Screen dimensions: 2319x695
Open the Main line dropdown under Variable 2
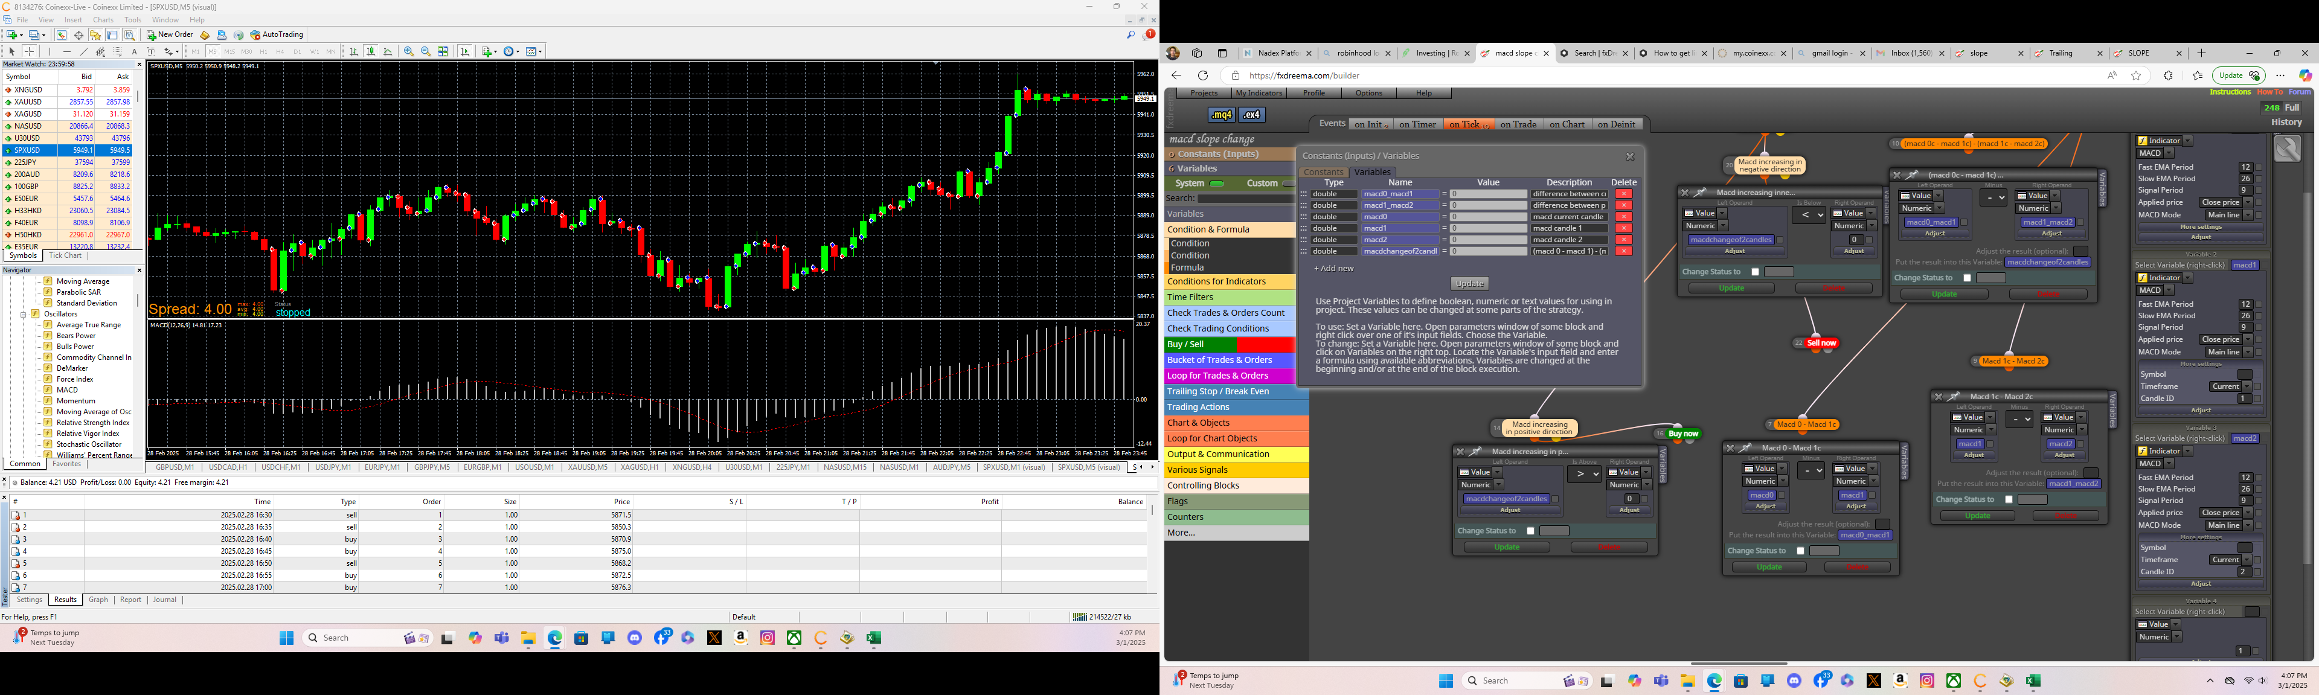(x=2230, y=352)
